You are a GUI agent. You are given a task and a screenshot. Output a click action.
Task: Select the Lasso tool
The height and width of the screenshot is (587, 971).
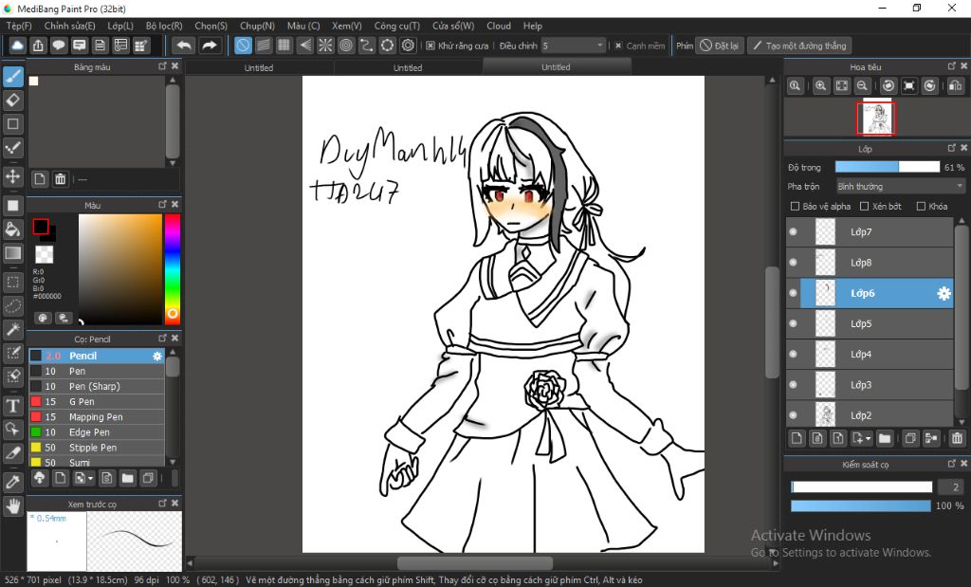point(13,306)
